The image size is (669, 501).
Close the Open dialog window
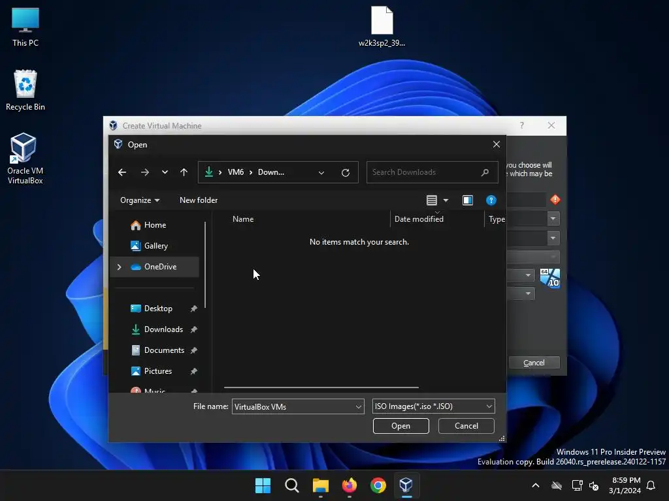tap(497, 144)
